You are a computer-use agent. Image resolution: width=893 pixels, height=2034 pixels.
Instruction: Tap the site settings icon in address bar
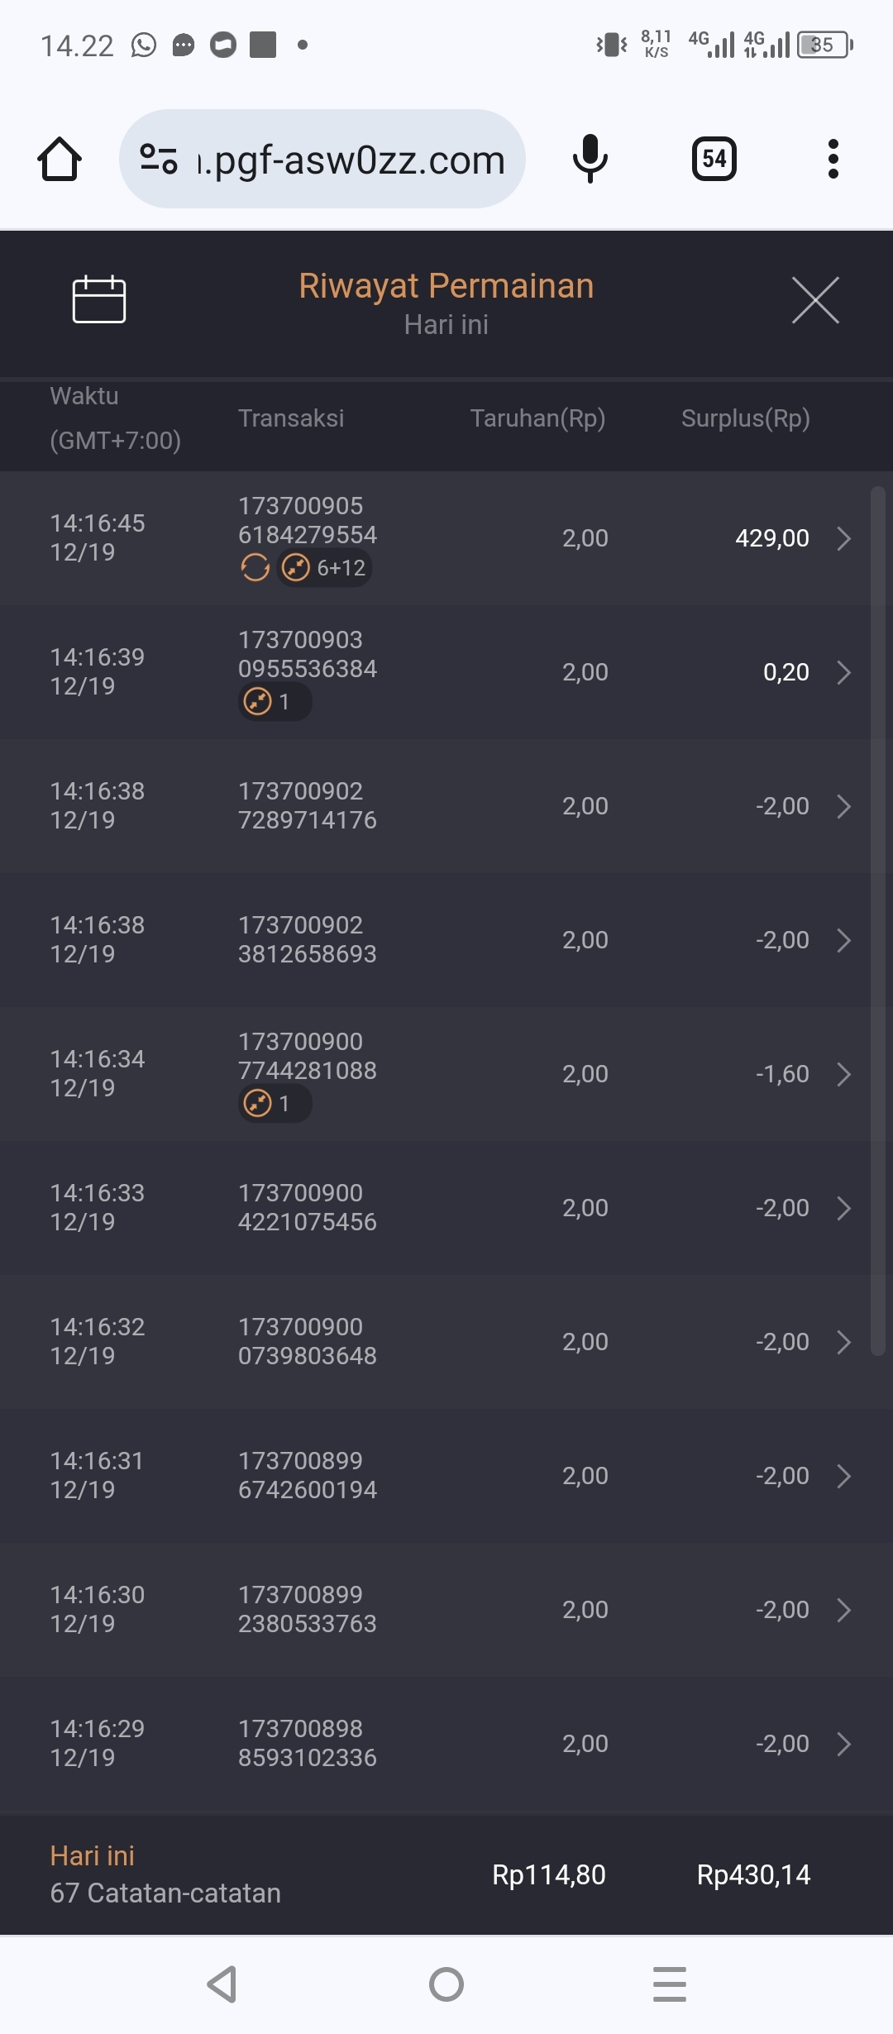click(x=159, y=159)
